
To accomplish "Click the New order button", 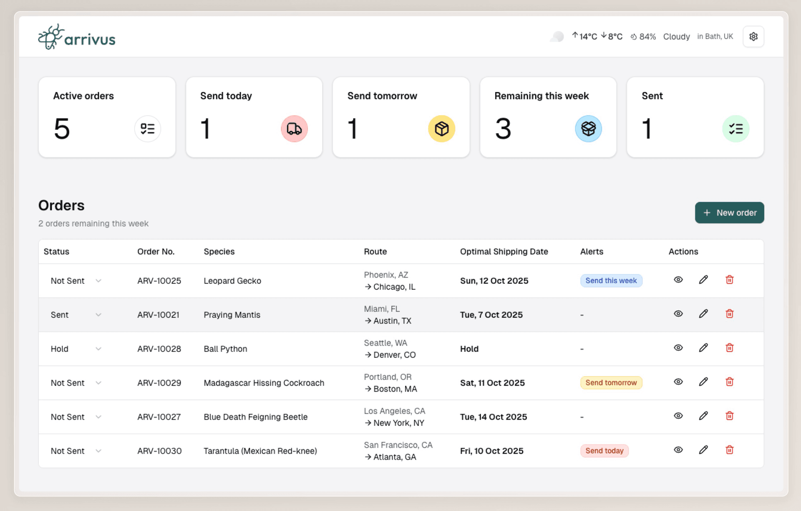I will pyautogui.click(x=729, y=212).
